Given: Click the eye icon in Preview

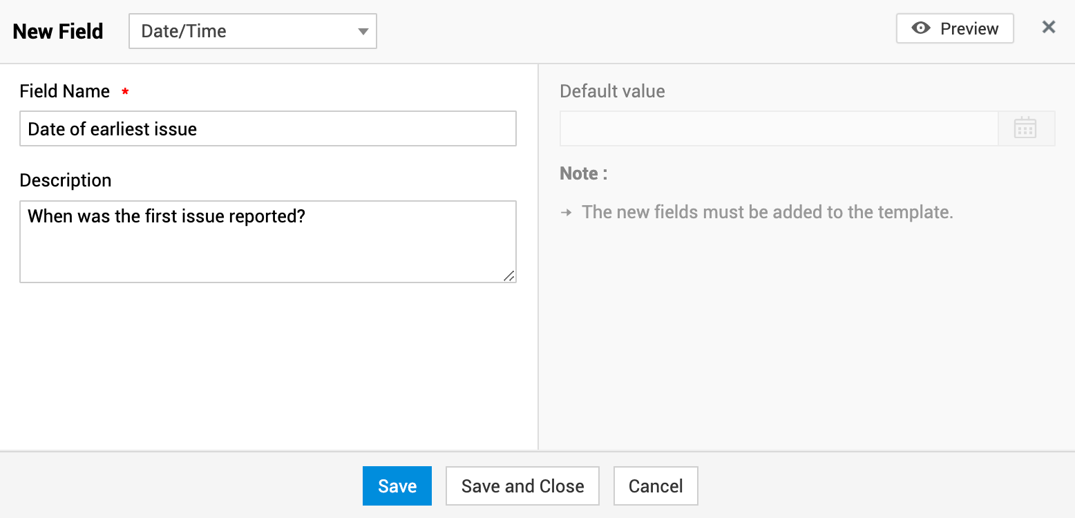Looking at the screenshot, I should point(920,28).
